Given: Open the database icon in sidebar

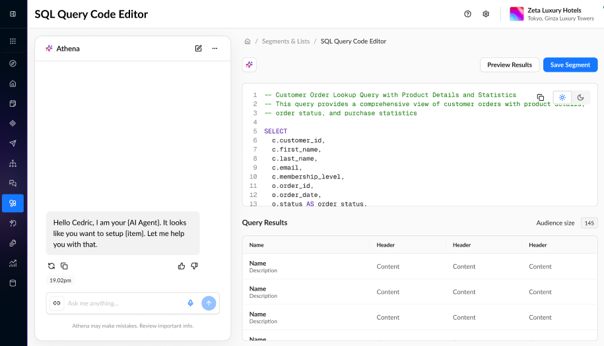Looking at the screenshot, I should [13, 283].
